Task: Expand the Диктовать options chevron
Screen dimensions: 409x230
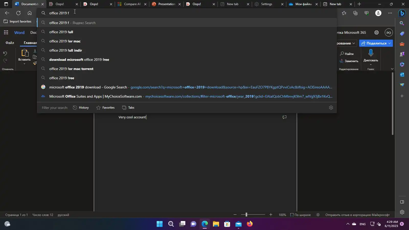Action: pos(371,64)
